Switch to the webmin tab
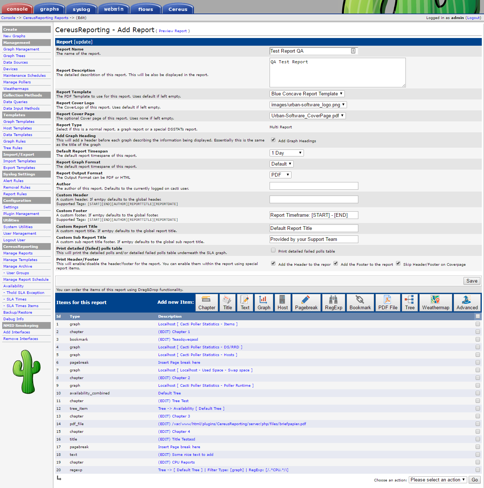This screenshot has width=484, height=488. (114, 9)
